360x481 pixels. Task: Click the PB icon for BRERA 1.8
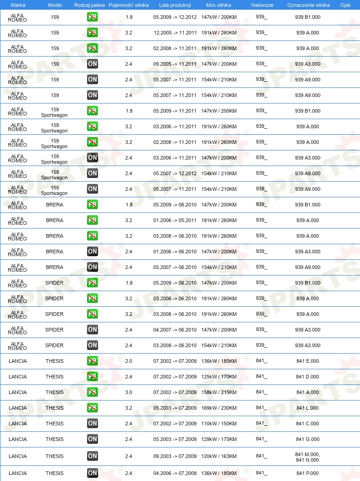tap(93, 205)
